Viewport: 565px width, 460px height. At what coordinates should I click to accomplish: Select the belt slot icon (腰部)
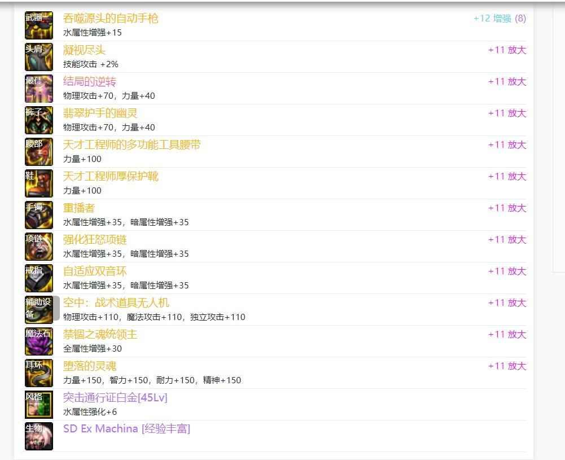[x=39, y=152]
